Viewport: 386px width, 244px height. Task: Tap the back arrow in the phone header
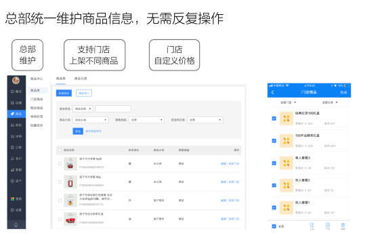click(273, 92)
